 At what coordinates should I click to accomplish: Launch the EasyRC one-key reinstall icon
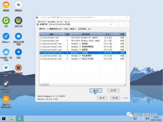click(6, 55)
